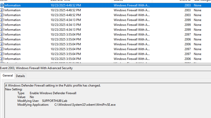Switch to the Details tab
Viewport: 211px width, 118px height.
[x=21, y=76]
